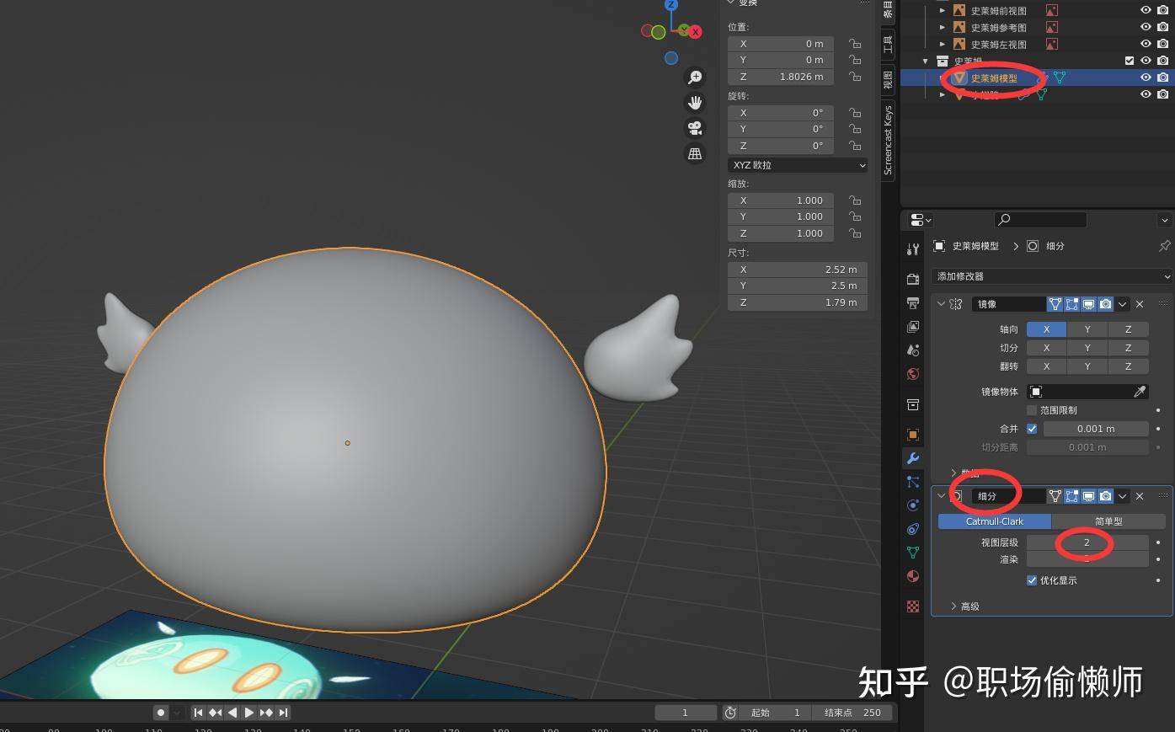Expand the 高级 subpanel
This screenshot has height=732, width=1175.
pyautogui.click(x=953, y=606)
